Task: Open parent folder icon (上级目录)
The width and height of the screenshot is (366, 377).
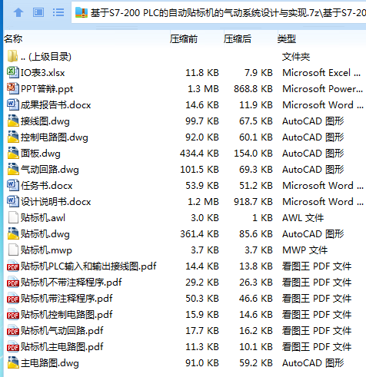Action: tap(12, 56)
